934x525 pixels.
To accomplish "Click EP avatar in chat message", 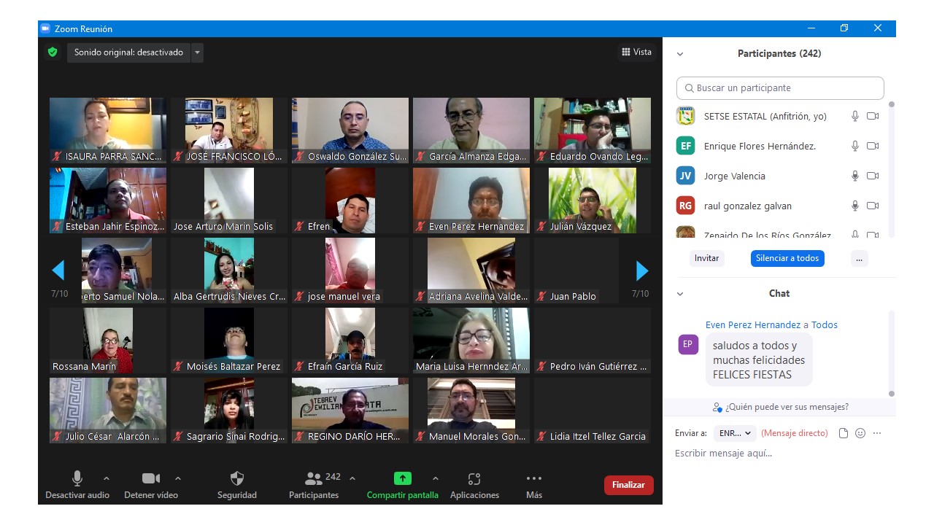I will point(688,344).
